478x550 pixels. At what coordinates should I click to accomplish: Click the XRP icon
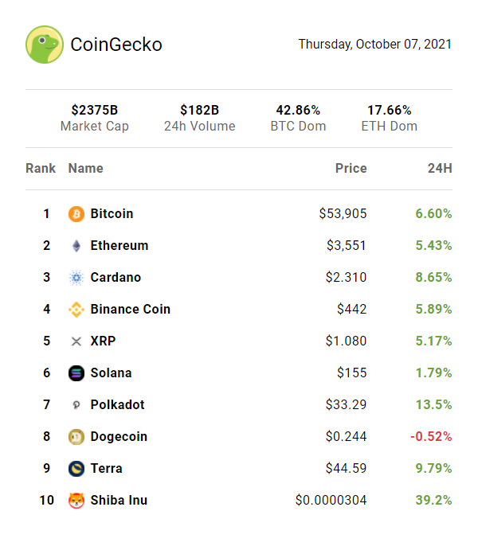point(76,341)
